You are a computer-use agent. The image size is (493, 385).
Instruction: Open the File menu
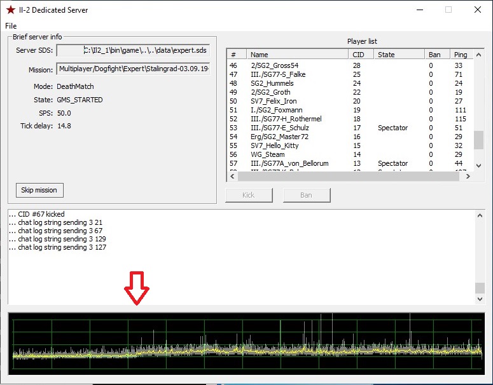coord(11,26)
